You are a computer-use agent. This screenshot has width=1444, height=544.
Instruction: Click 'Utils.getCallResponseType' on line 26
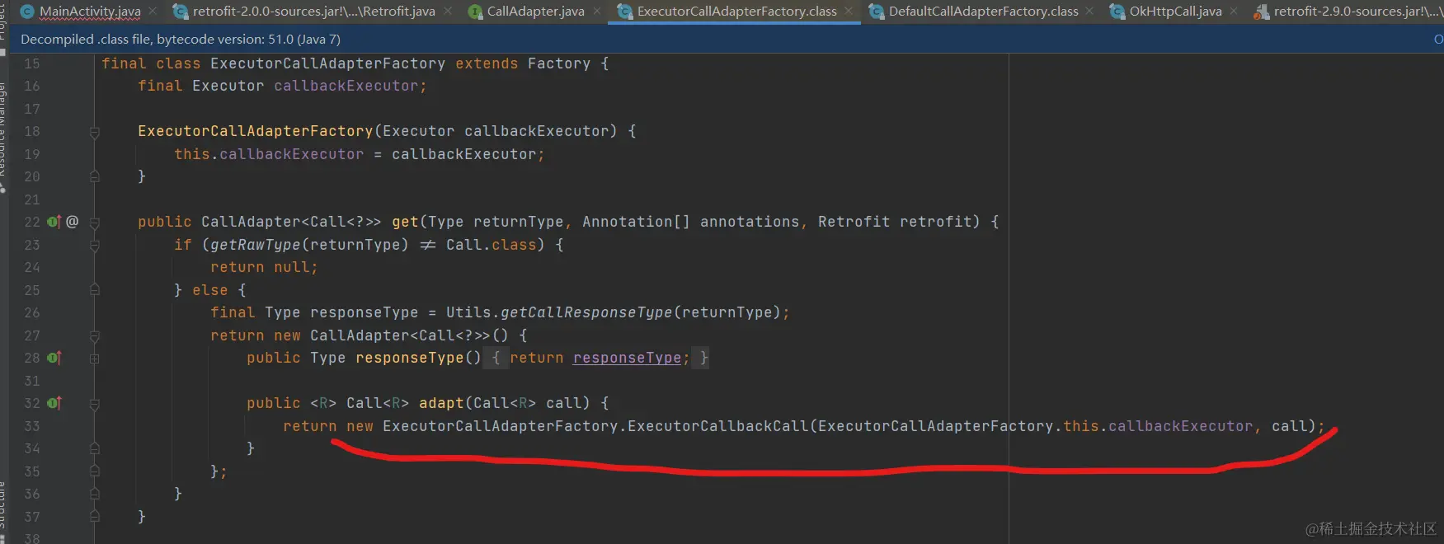[x=559, y=312]
